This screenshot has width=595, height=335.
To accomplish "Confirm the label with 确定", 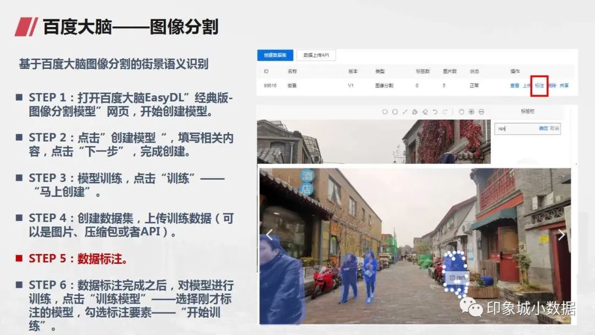I will pos(543,128).
